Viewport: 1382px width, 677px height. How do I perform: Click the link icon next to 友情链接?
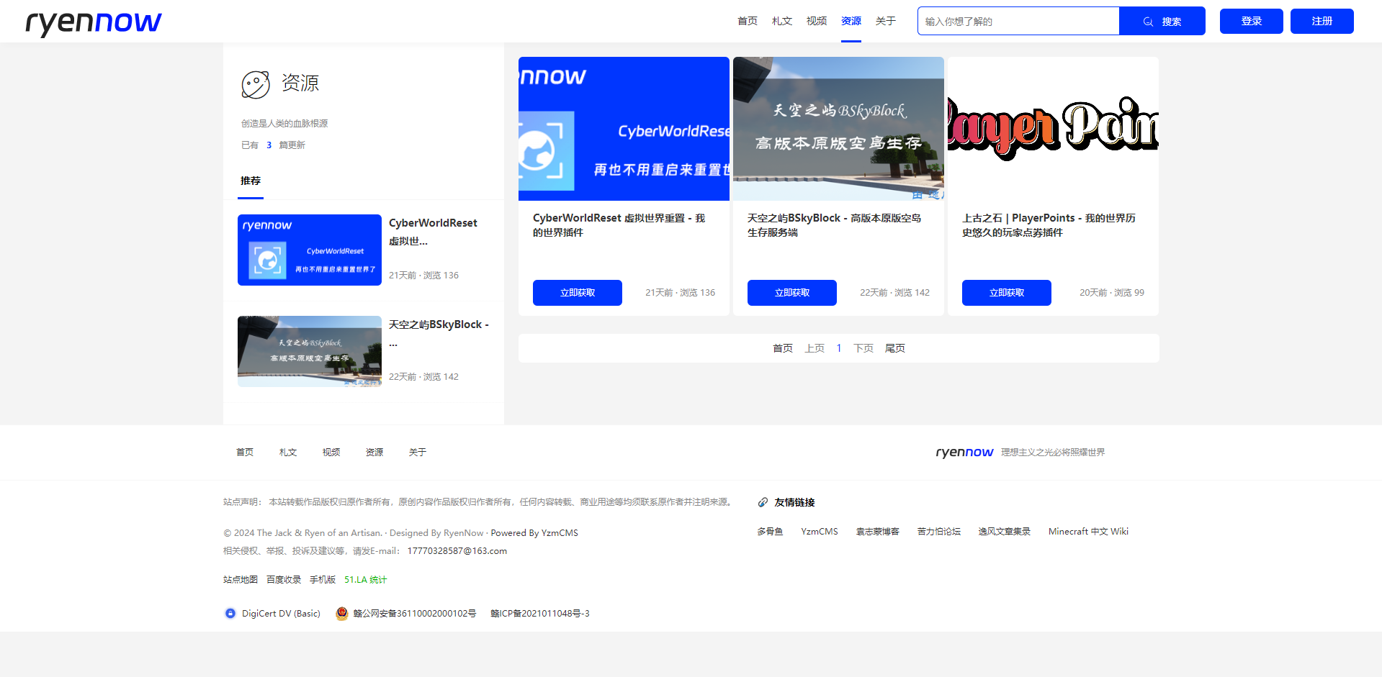763,502
